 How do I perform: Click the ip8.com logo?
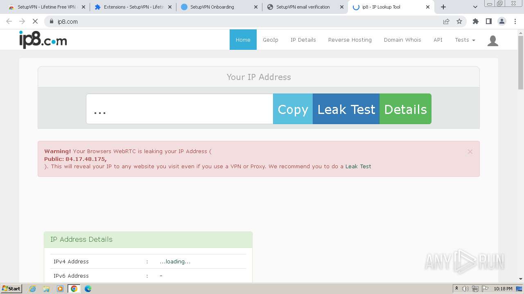pyautogui.click(x=43, y=40)
